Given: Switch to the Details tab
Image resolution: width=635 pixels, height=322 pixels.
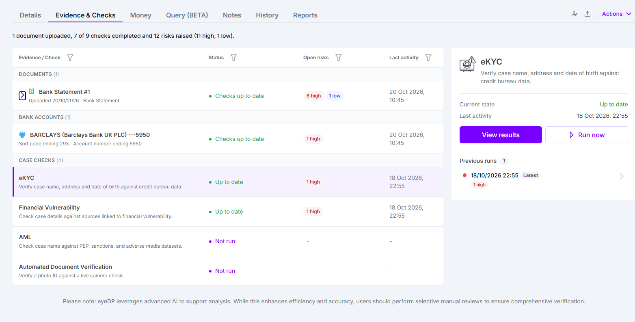Looking at the screenshot, I should [x=30, y=15].
